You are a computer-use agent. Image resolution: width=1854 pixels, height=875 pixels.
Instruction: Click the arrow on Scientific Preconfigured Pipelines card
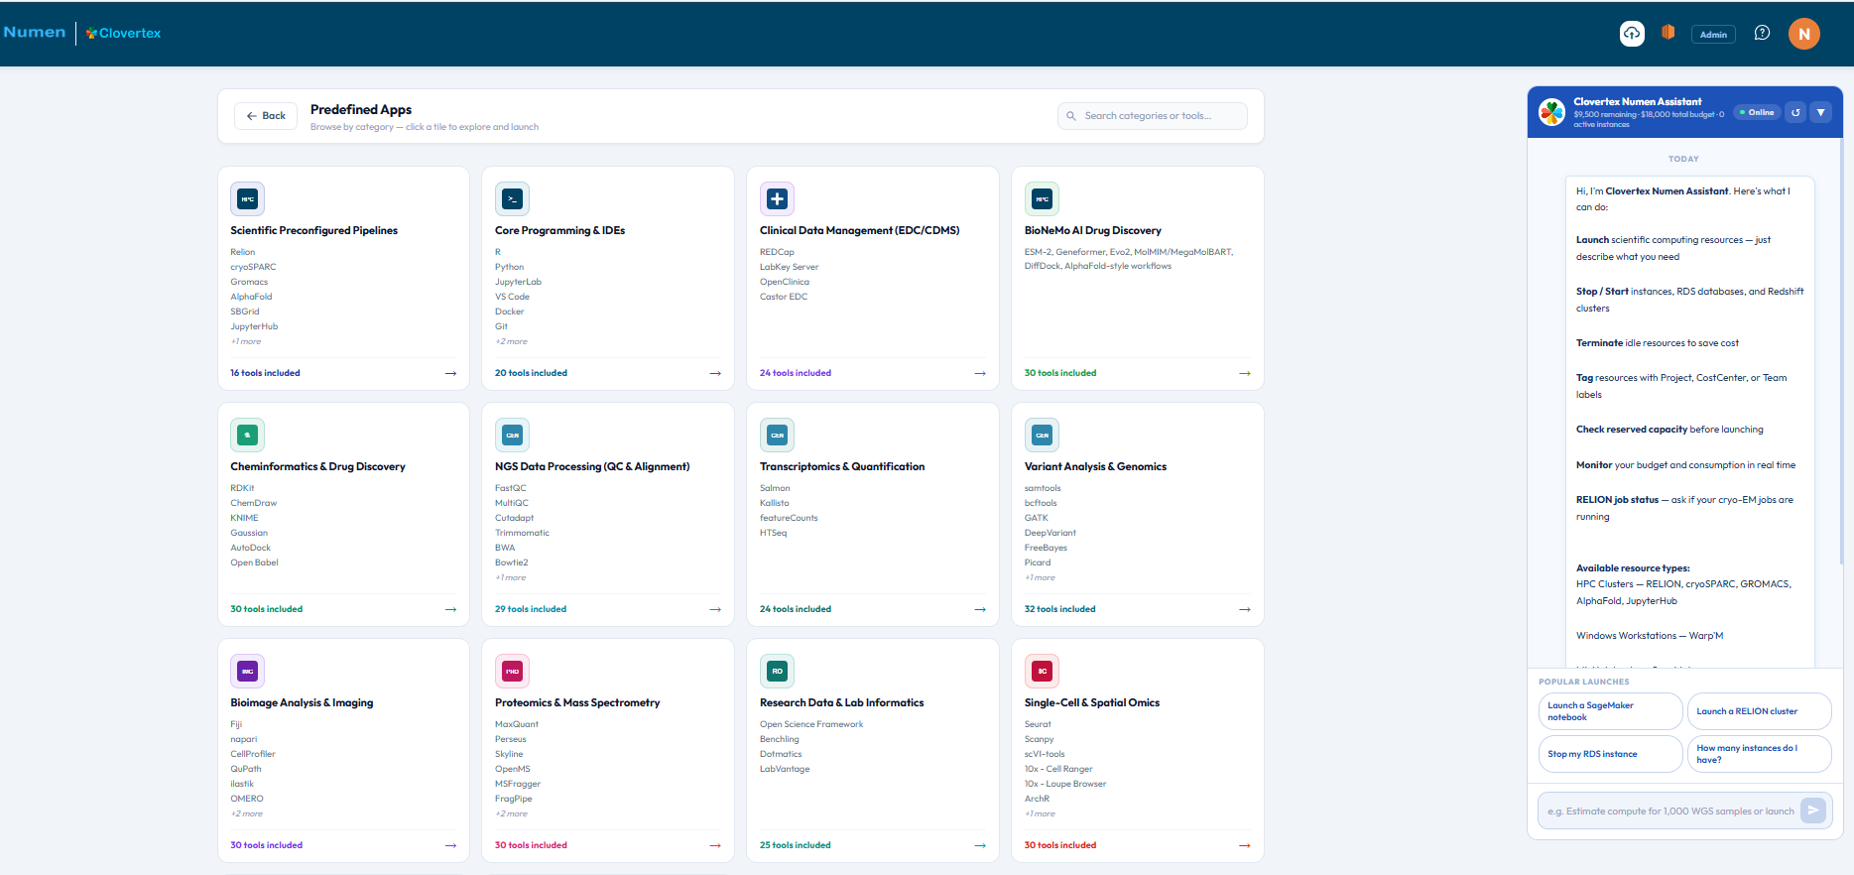point(450,373)
